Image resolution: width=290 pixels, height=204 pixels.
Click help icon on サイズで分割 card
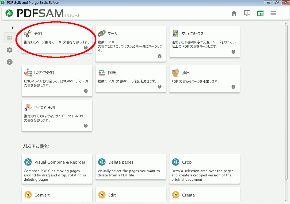click(86, 126)
